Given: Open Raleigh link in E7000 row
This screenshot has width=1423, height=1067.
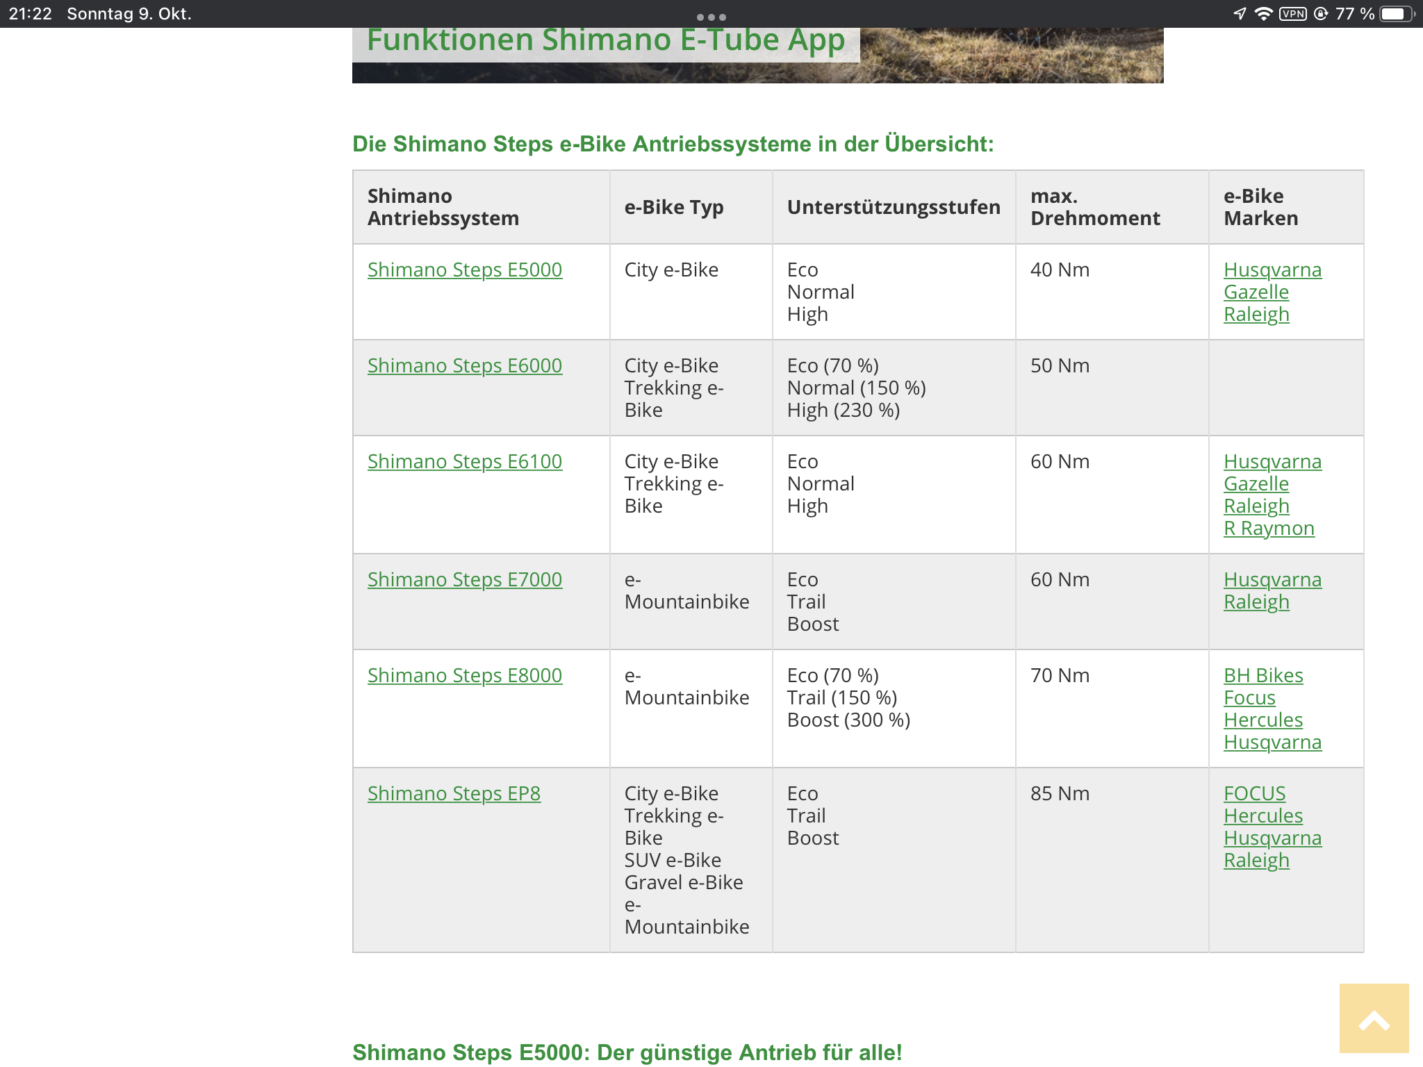Looking at the screenshot, I should pos(1256,602).
